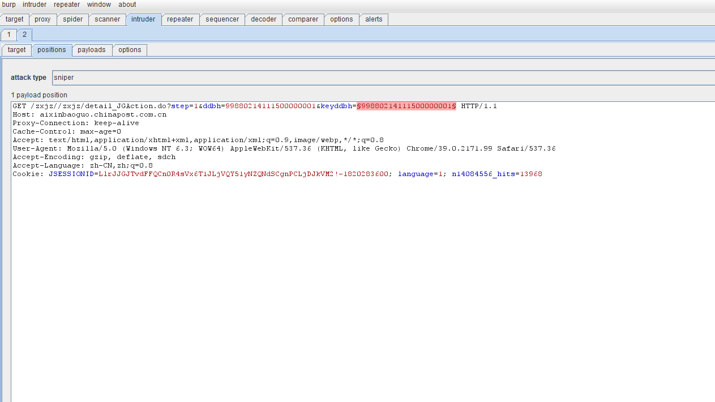Image resolution: width=715 pixels, height=402 pixels.
Task: Switch to the decoder tab
Action: [x=264, y=19]
